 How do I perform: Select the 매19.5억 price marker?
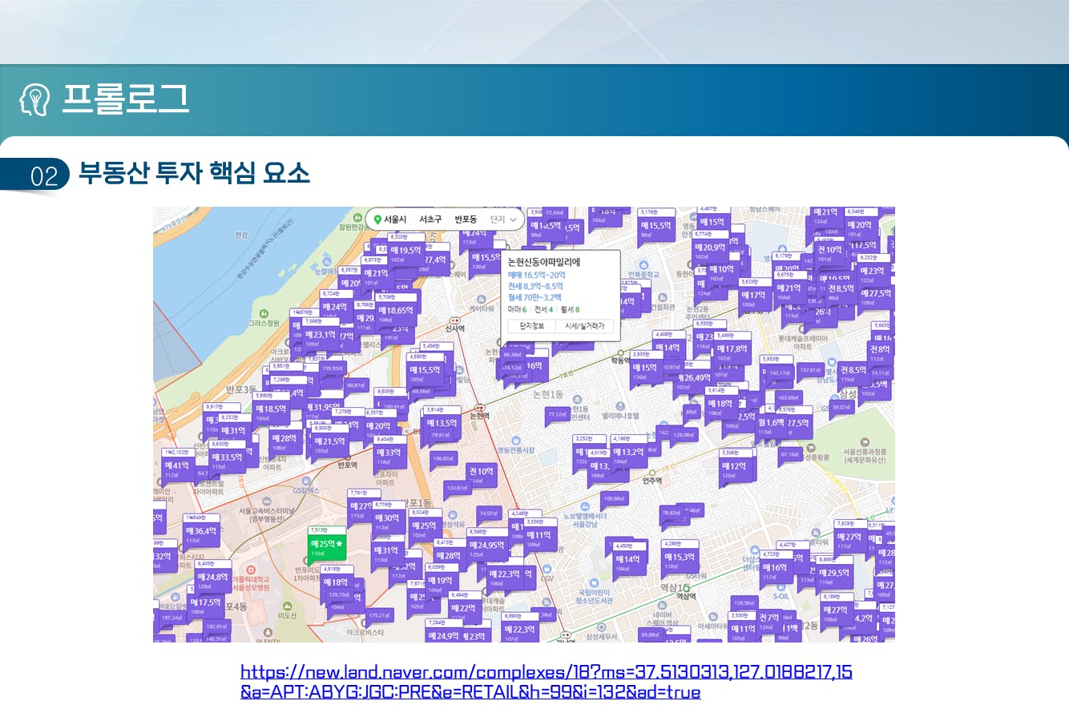point(405,252)
